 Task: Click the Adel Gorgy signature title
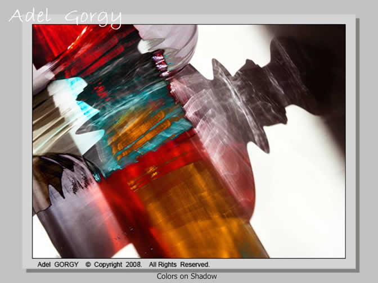[65, 17]
